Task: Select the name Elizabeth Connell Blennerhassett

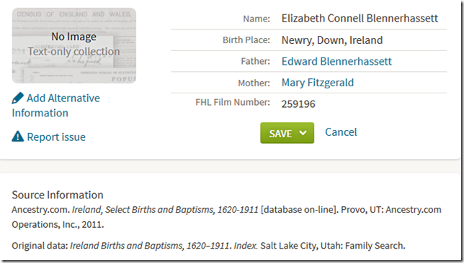Action: point(360,18)
